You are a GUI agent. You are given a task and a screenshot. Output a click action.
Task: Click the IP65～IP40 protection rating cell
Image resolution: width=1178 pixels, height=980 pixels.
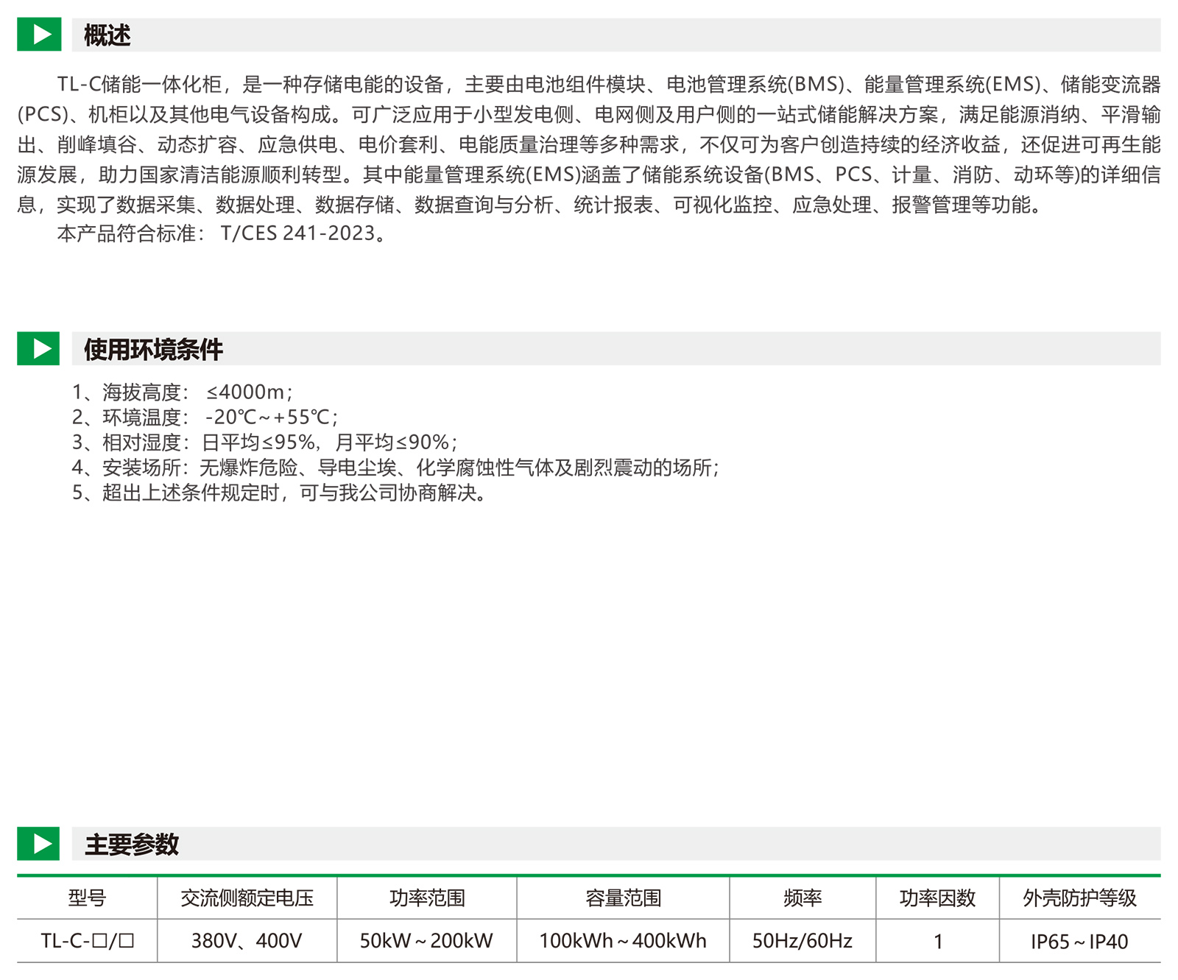coord(1079,942)
